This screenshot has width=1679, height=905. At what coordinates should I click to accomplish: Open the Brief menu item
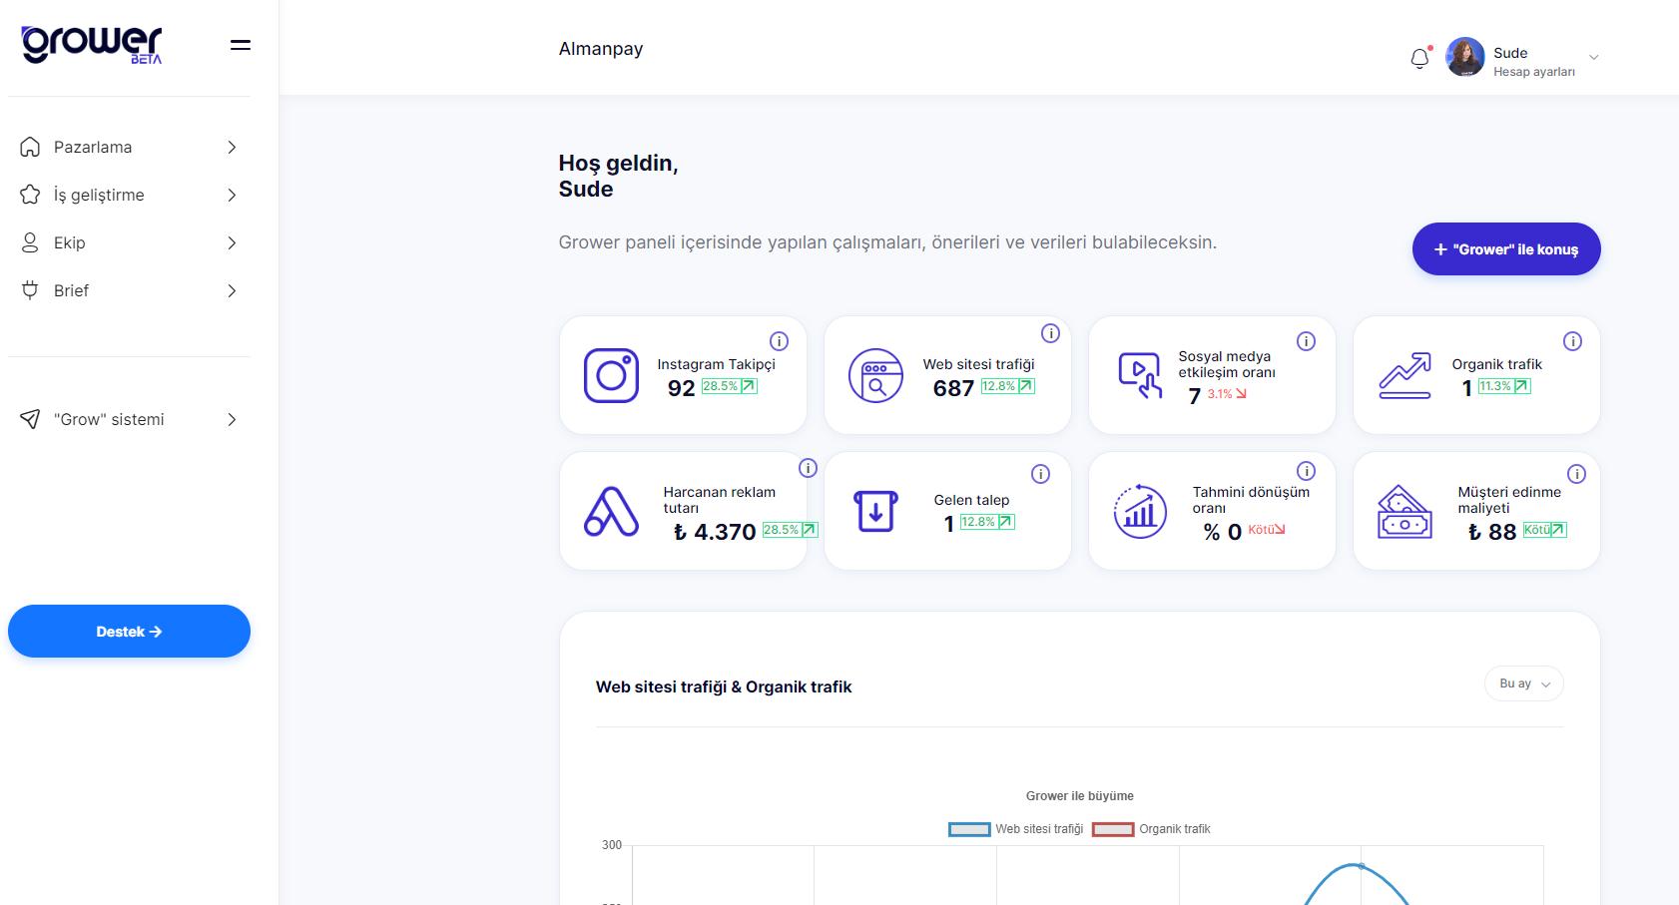(x=129, y=290)
